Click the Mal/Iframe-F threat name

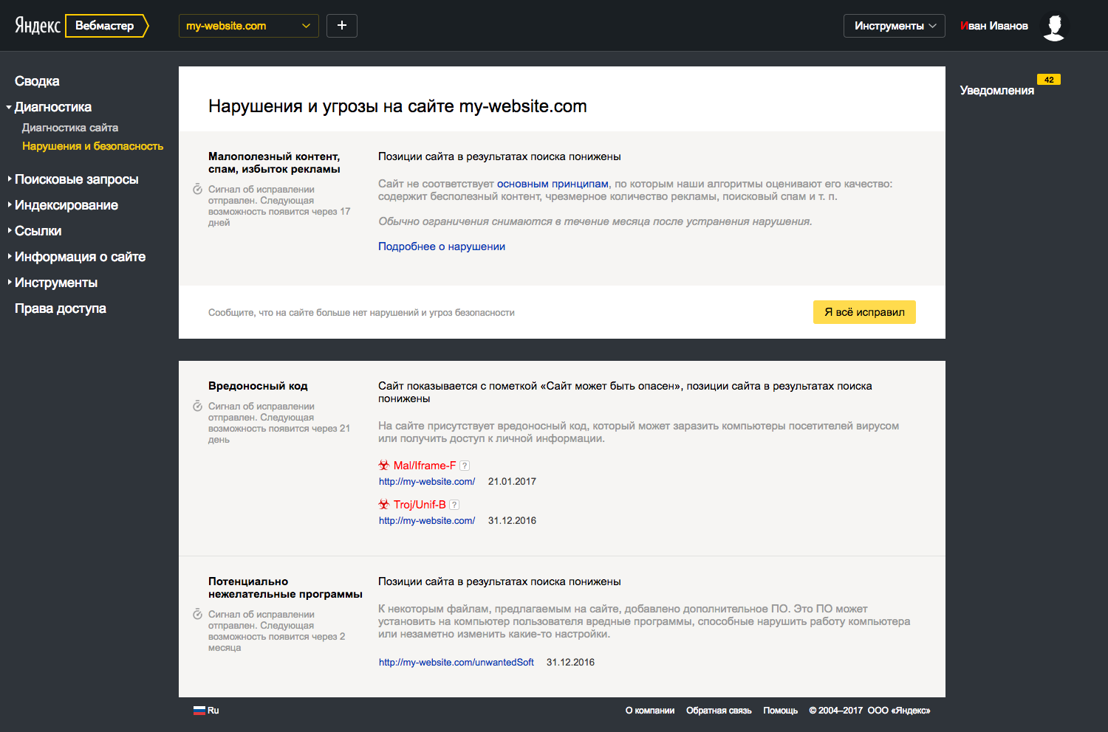click(425, 466)
